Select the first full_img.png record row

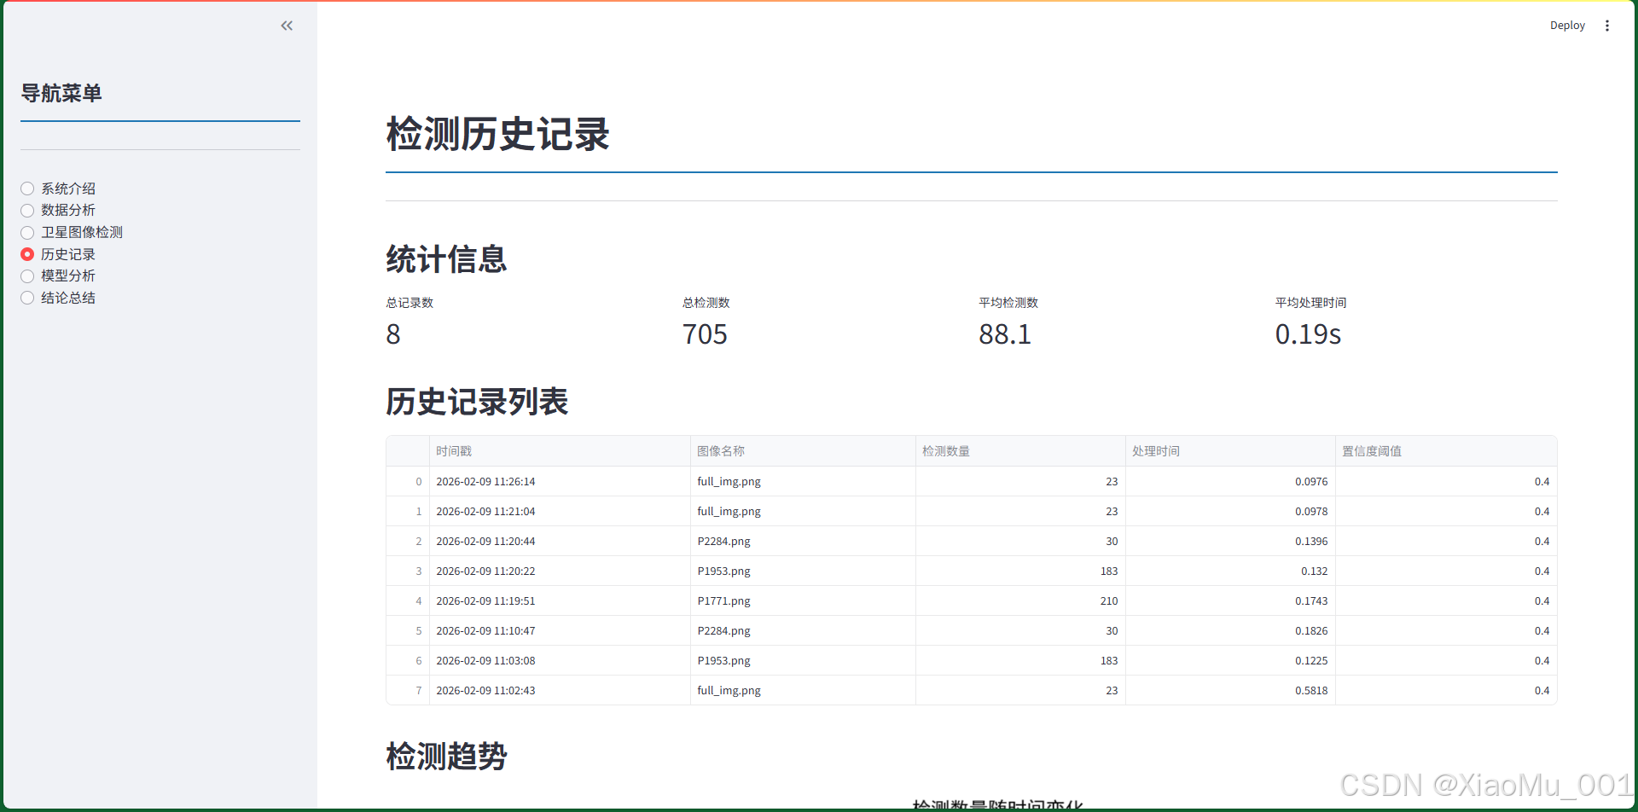[x=729, y=481]
